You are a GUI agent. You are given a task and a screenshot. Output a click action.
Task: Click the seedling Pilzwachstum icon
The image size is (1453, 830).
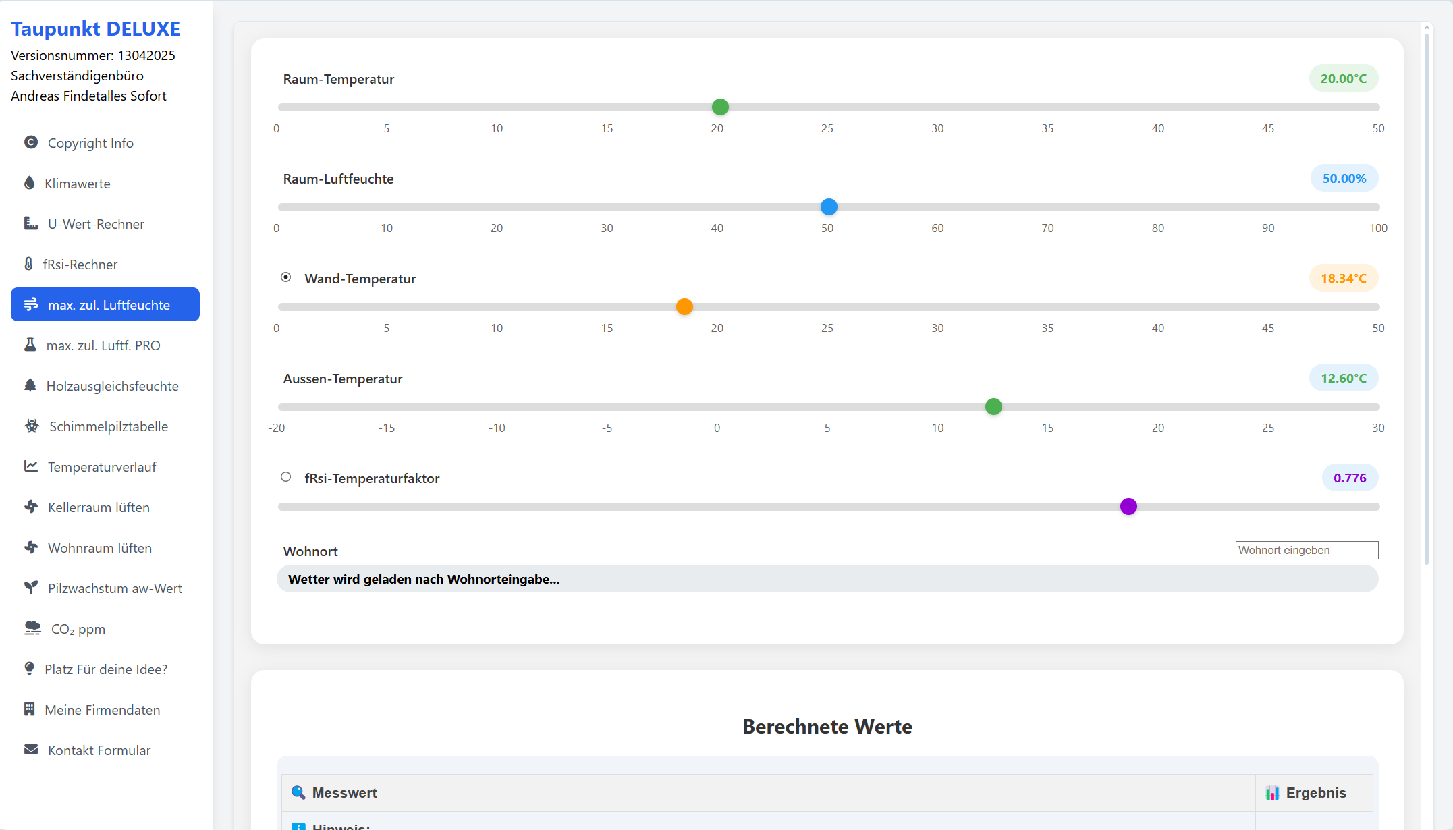click(31, 588)
